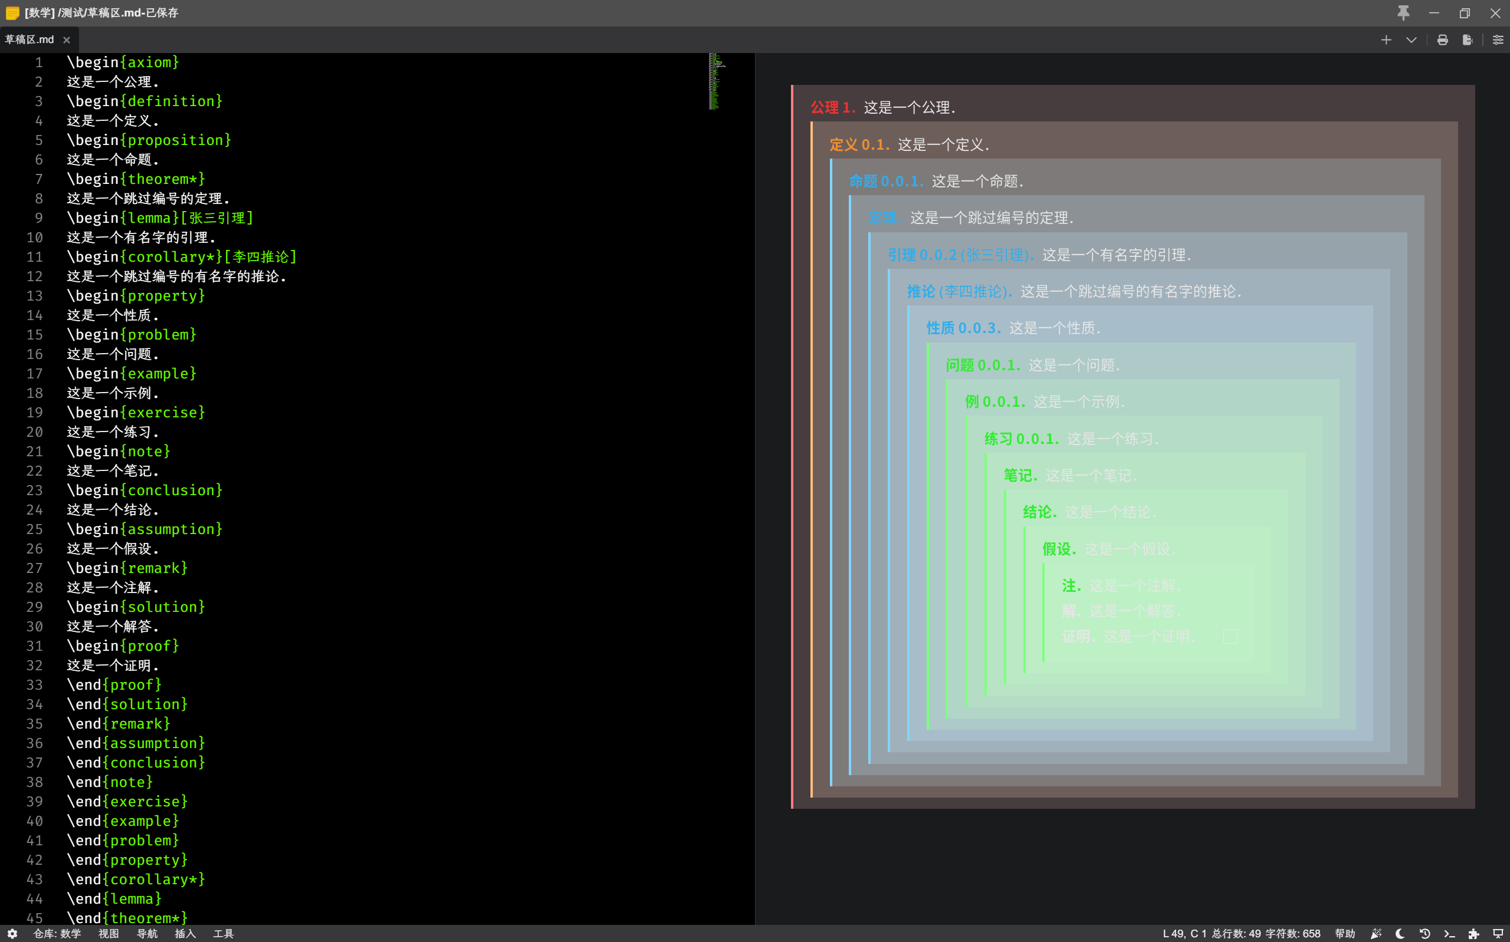The image size is (1510, 942).
Task: Click line 7 \begin{theorem*} in editor
Action: point(136,179)
